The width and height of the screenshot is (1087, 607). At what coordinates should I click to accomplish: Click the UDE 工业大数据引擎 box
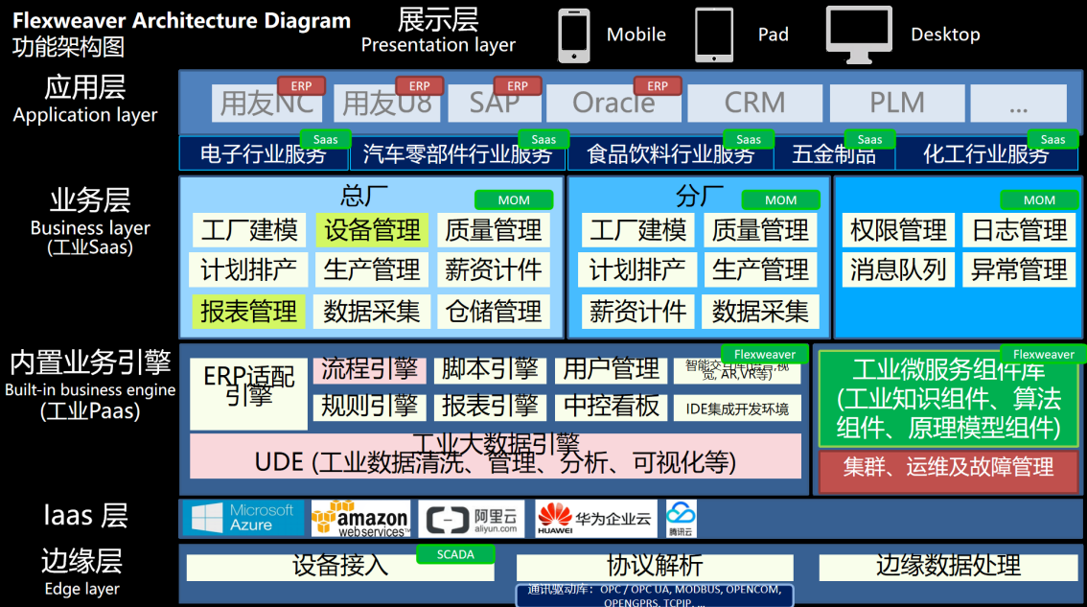[x=496, y=455]
